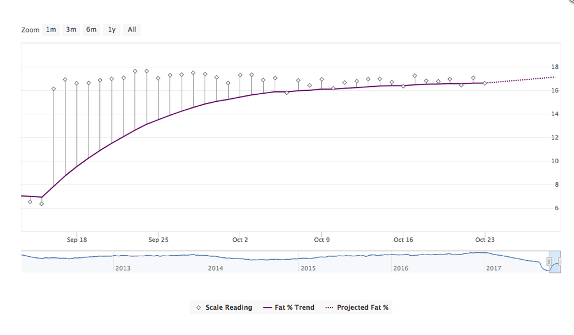This screenshot has width=574, height=335.
Task: Click the solid line icon for Fat % Trend
Action: tap(267, 307)
